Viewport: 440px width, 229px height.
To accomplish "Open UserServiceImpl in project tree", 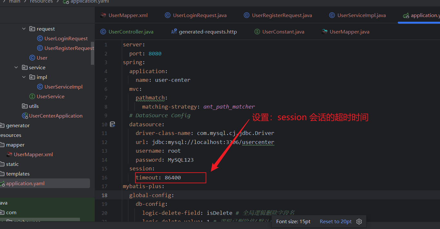I will click(64, 87).
